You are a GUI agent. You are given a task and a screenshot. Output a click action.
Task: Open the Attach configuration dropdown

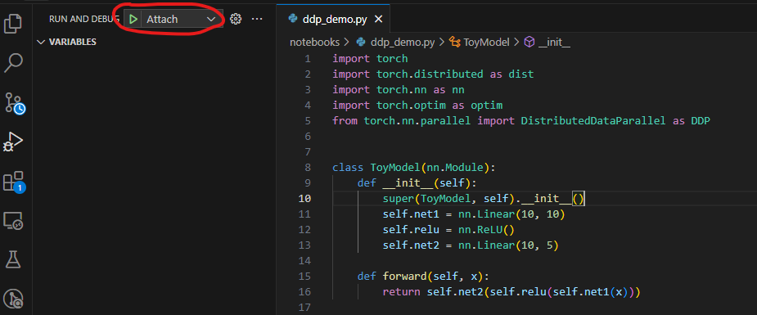click(x=182, y=20)
